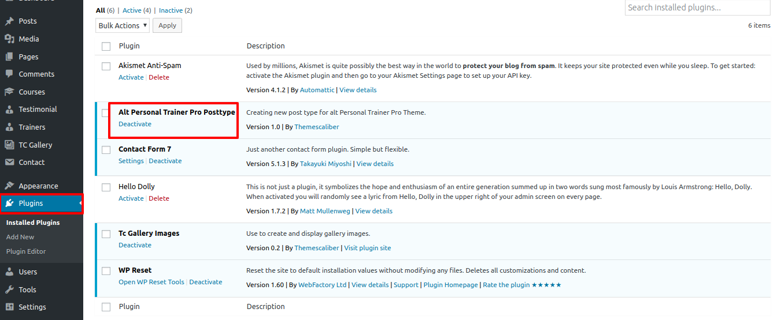The width and height of the screenshot is (781, 320).
Task: Click the Tools wrench icon
Action: click(x=9, y=290)
